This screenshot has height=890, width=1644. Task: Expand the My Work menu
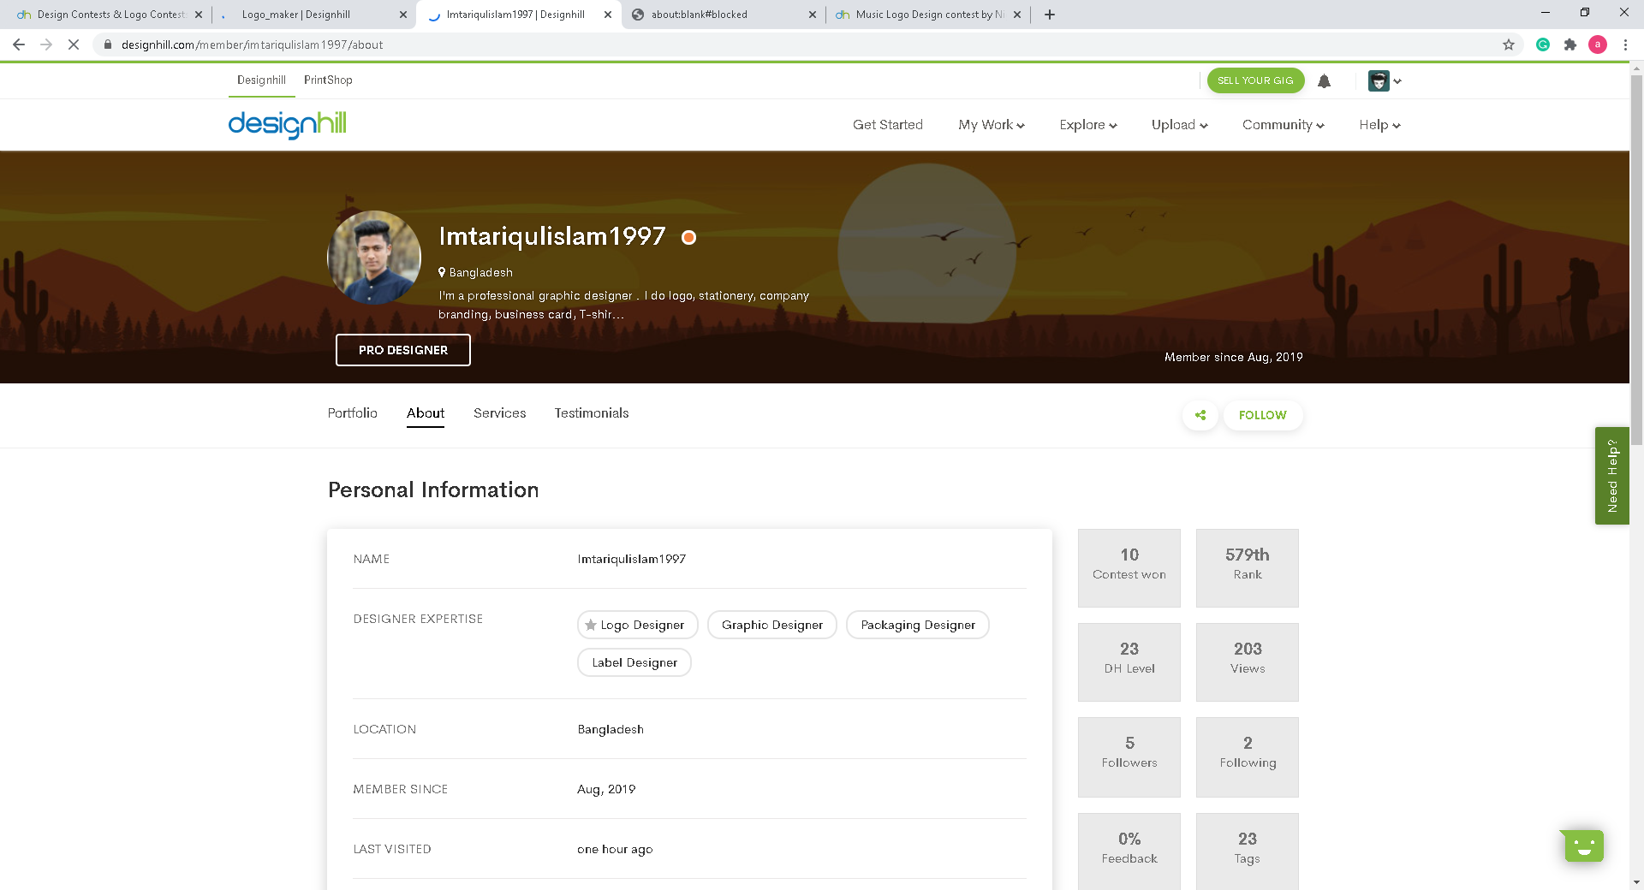[x=991, y=125]
